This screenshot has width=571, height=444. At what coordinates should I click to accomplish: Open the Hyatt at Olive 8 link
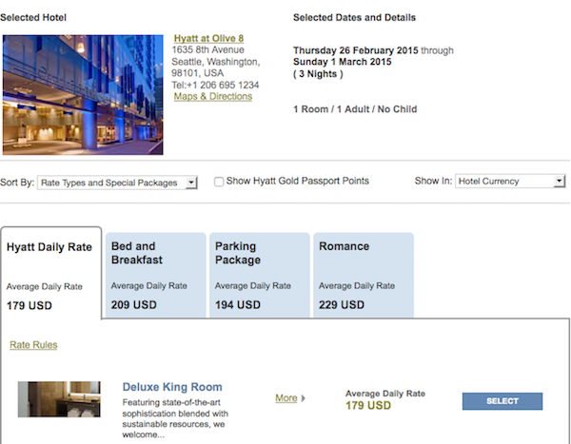click(x=208, y=39)
